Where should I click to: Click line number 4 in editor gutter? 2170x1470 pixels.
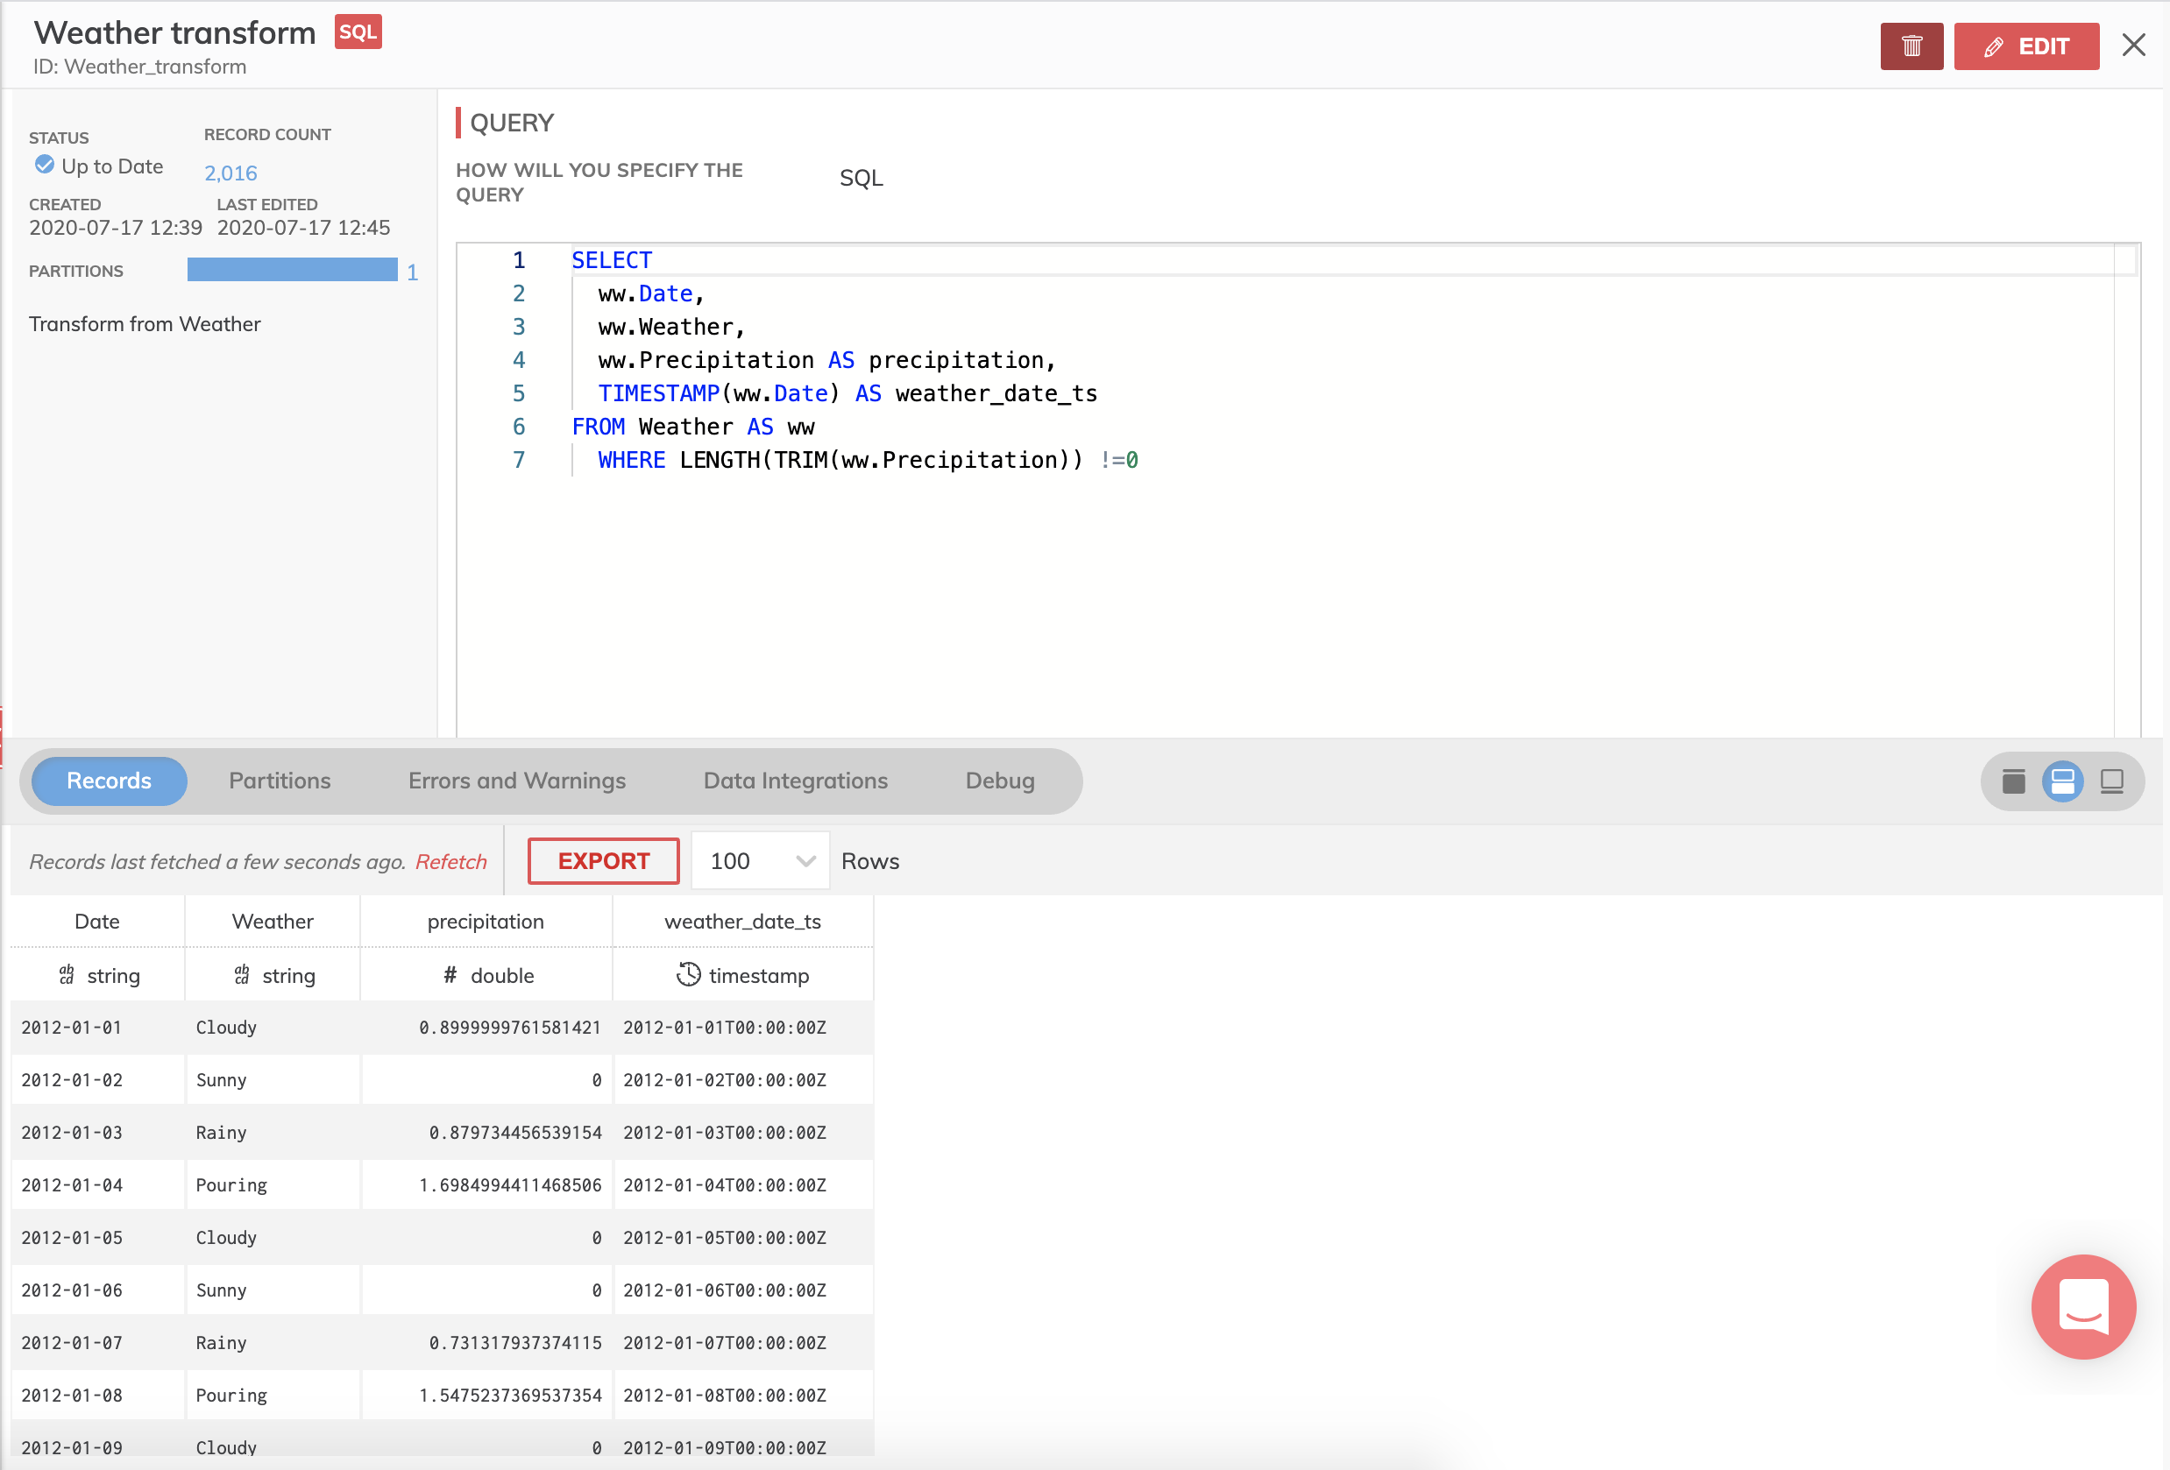tap(519, 360)
